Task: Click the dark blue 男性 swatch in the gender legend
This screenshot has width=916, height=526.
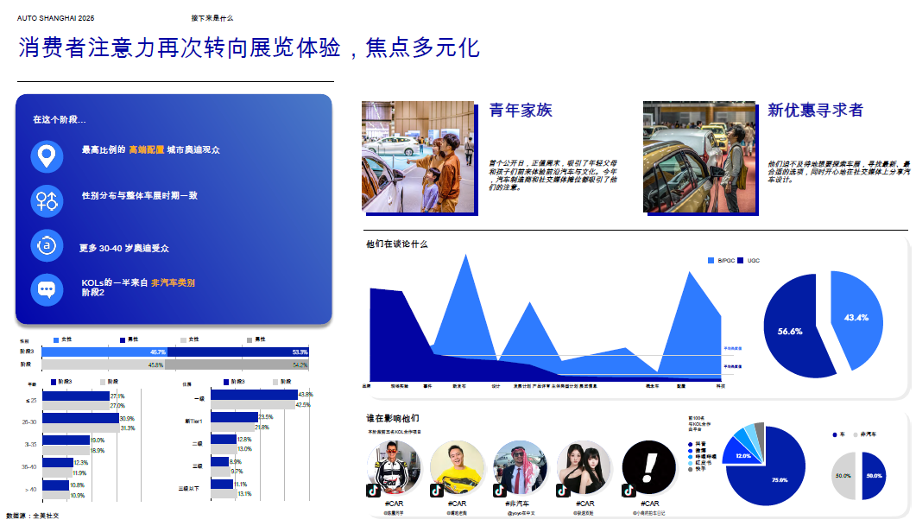Action: click(x=123, y=340)
